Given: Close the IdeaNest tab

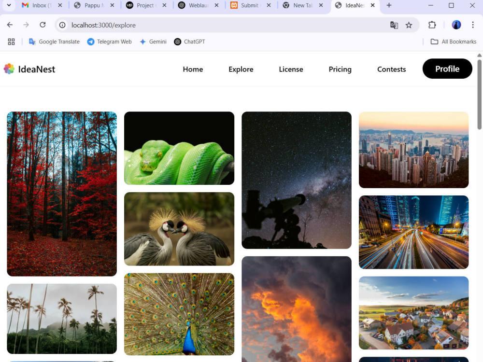Looking at the screenshot, I should pyautogui.click(x=373, y=5).
